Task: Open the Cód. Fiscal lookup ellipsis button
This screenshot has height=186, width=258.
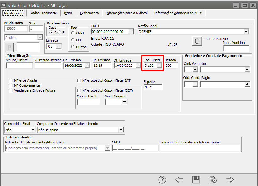Action: coord(159,65)
